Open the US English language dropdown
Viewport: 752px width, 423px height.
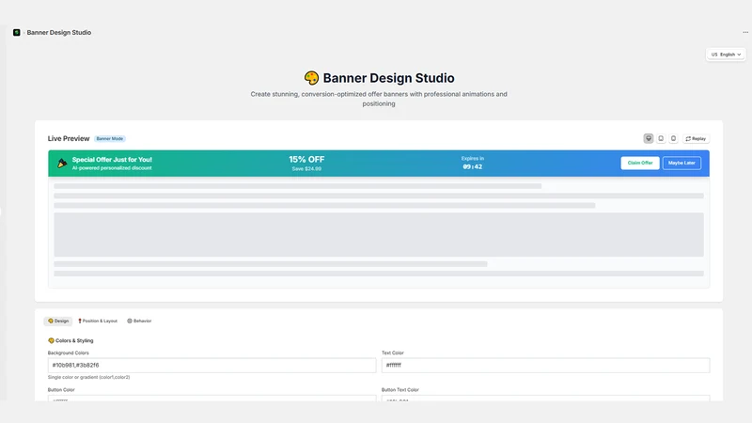pos(726,55)
